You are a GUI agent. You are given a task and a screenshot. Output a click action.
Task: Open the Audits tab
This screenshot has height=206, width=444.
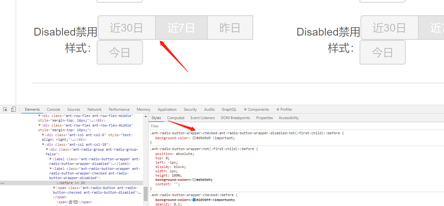[209, 109]
